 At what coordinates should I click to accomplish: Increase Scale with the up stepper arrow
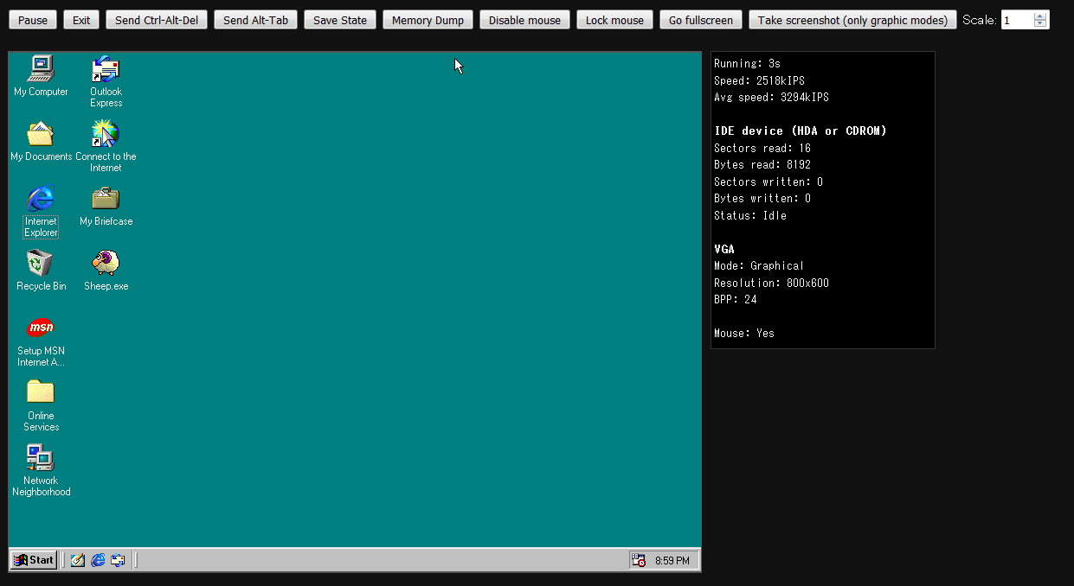[x=1040, y=16]
